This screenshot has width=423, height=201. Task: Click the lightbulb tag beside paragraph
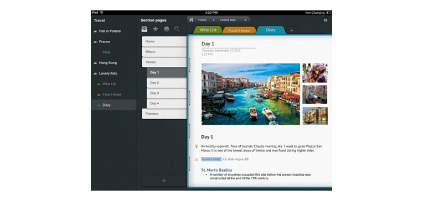[x=197, y=146]
